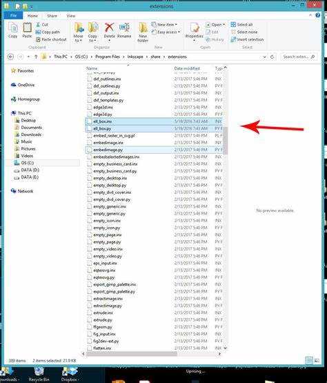Select OneDrive in navigation pane
This screenshot has width=327, height=383.
pyautogui.click(x=23, y=85)
